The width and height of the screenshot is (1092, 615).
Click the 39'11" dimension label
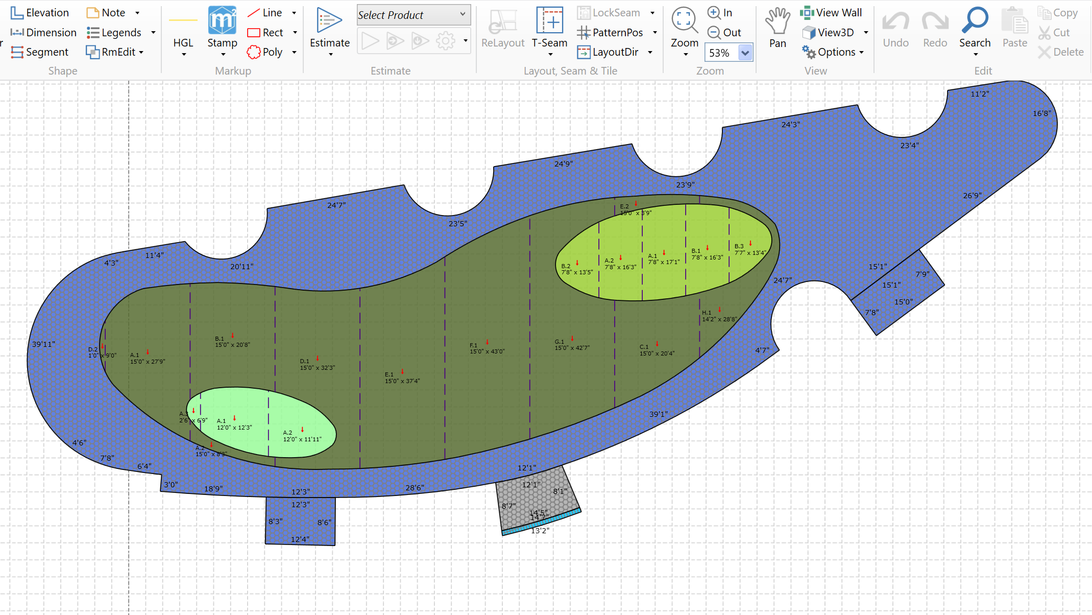point(43,344)
